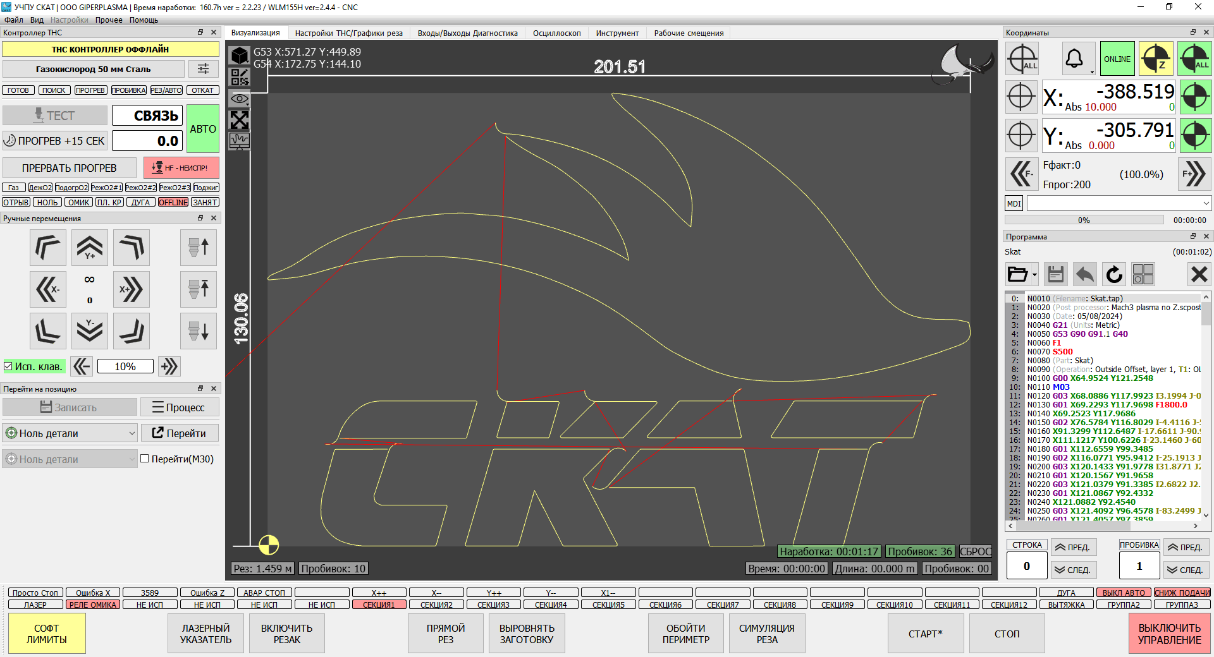Click the reload program circular arrow icon
This screenshot has width=1214, height=657.
click(x=1114, y=274)
